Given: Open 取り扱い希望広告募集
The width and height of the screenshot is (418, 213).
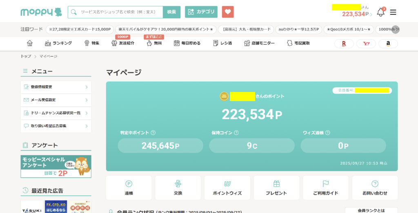Looking at the screenshot, I should pos(56,126).
